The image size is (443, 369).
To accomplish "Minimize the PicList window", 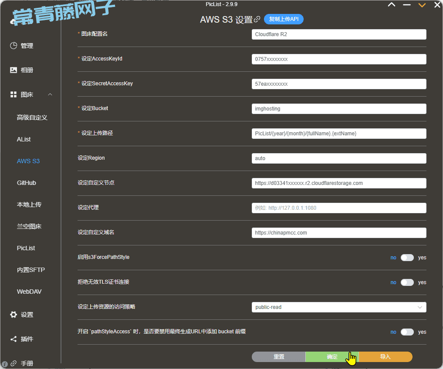I will coord(407,5).
